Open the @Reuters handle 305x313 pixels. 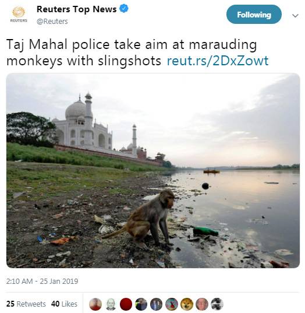tap(52, 21)
